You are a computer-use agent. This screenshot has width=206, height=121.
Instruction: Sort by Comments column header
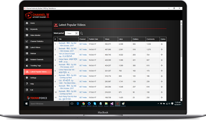[x=152, y=39]
